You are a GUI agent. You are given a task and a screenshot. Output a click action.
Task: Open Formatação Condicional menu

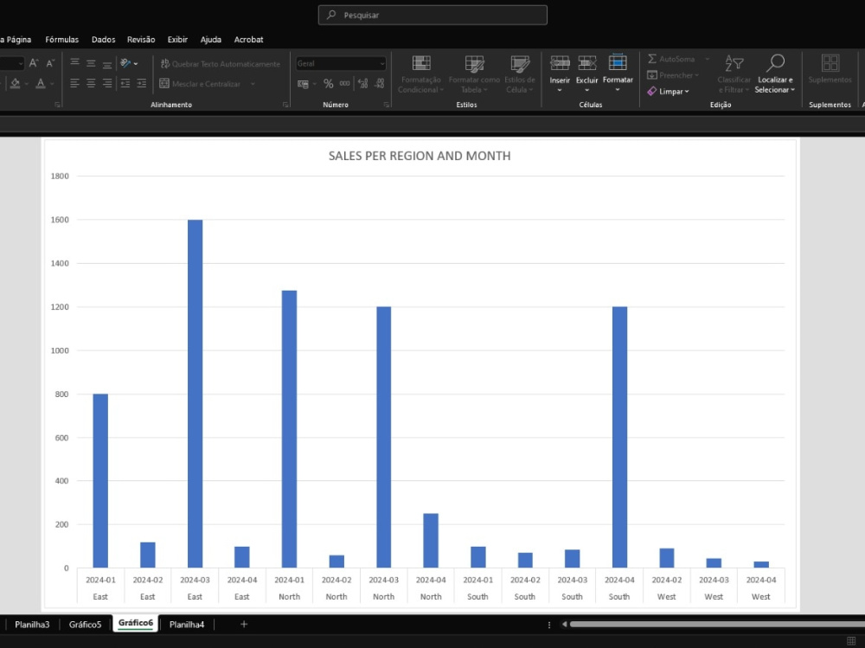[x=421, y=74]
